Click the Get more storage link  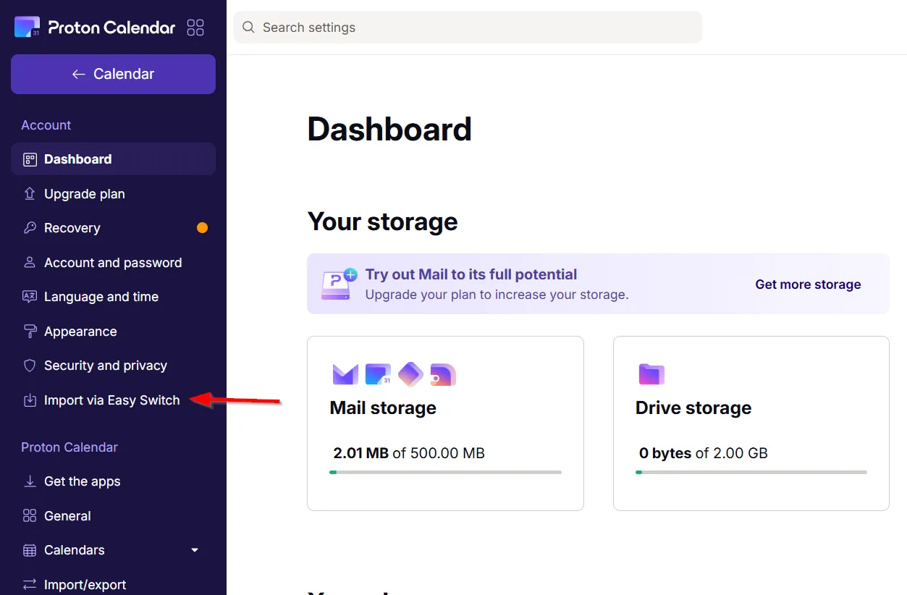(808, 284)
